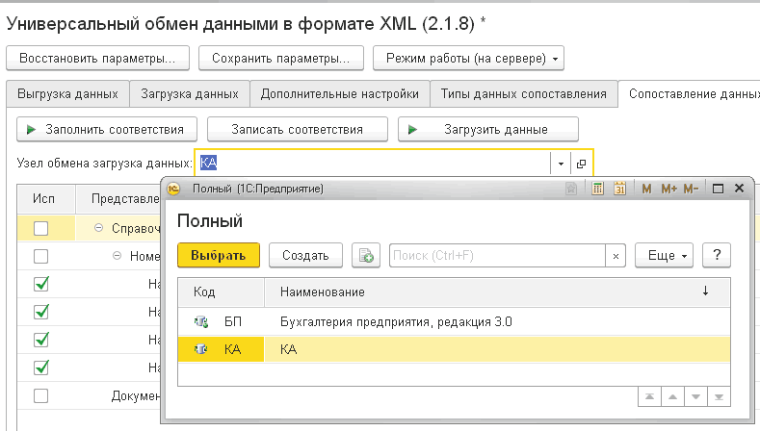The height and width of the screenshot is (431, 760).
Task: Collapse the Справочники tree node
Action: (x=98, y=228)
